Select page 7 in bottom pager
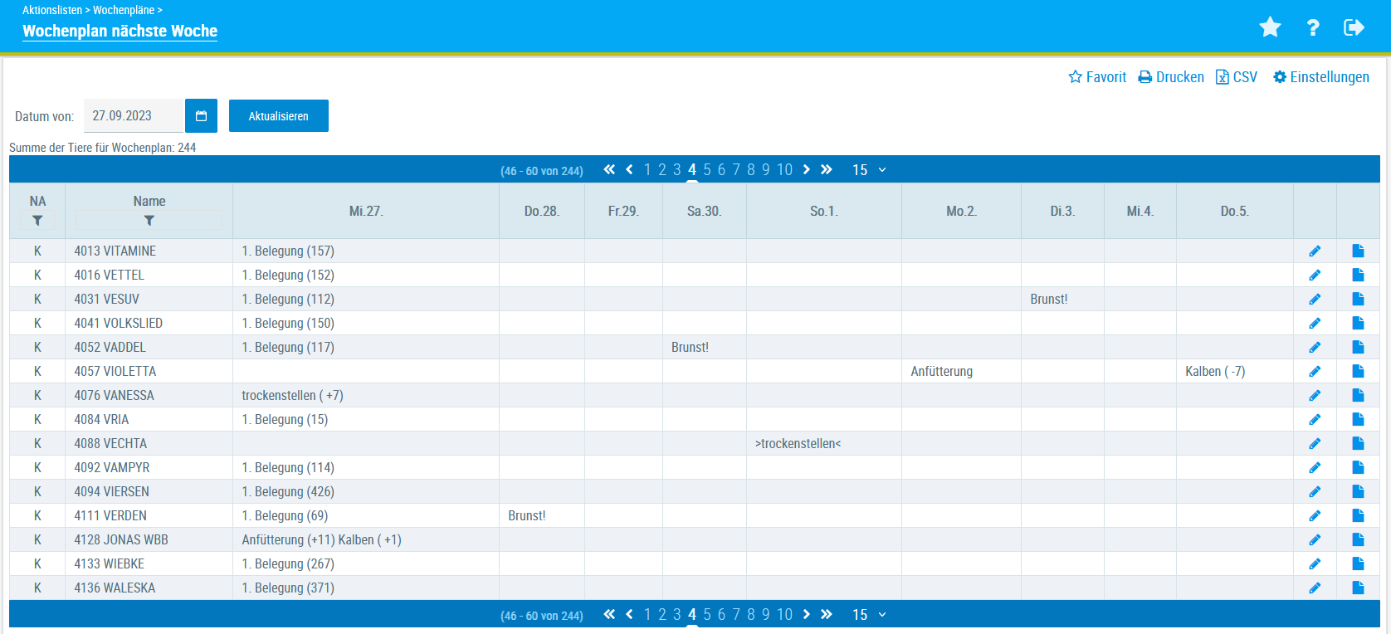The width and height of the screenshot is (1391, 634). pyautogui.click(x=736, y=614)
